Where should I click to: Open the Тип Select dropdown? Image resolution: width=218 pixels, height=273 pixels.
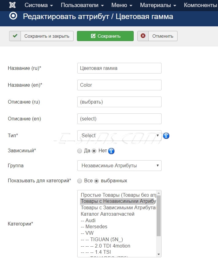click(x=119, y=135)
